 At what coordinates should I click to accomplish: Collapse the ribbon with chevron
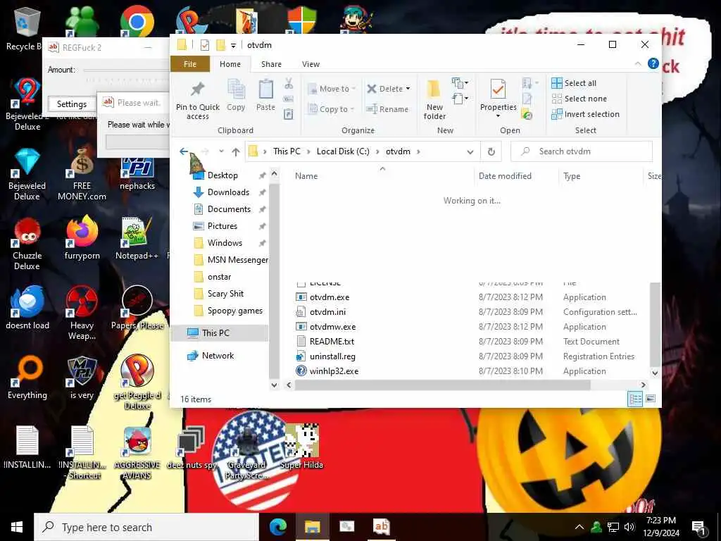[x=638, y=63]
